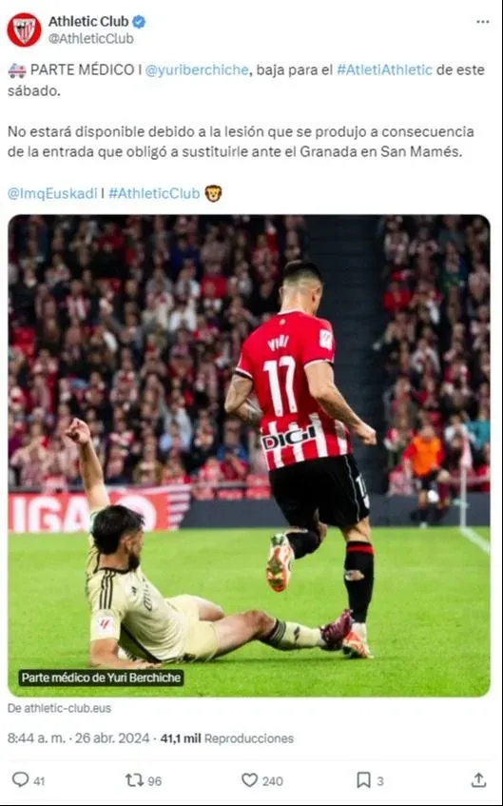
Task: Open the 'De athletic-club.eus' source link
Action: tap(59, 708)
